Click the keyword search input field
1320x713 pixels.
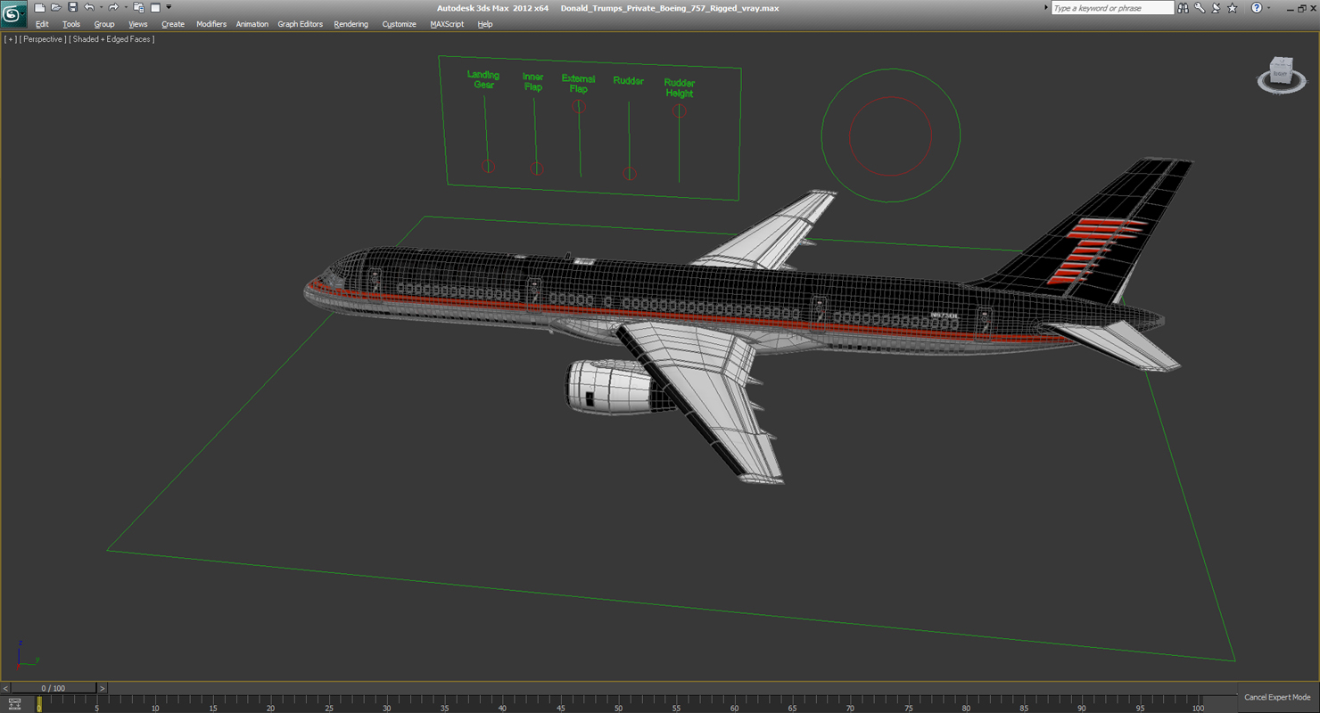[1112, 8]
